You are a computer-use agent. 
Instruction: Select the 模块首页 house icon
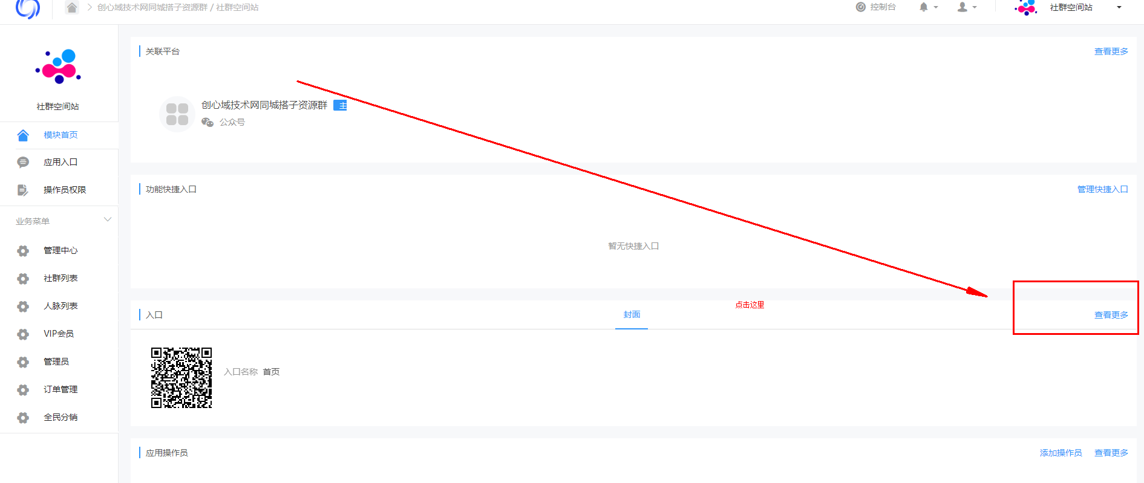(x=23, y=135)
